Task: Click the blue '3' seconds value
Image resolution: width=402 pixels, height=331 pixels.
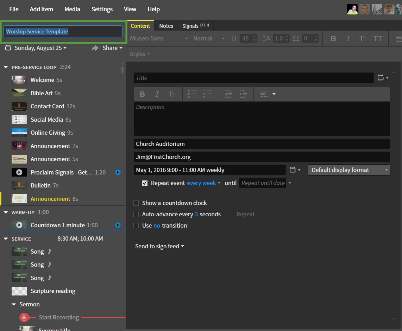Action: (x=196, y=215)
